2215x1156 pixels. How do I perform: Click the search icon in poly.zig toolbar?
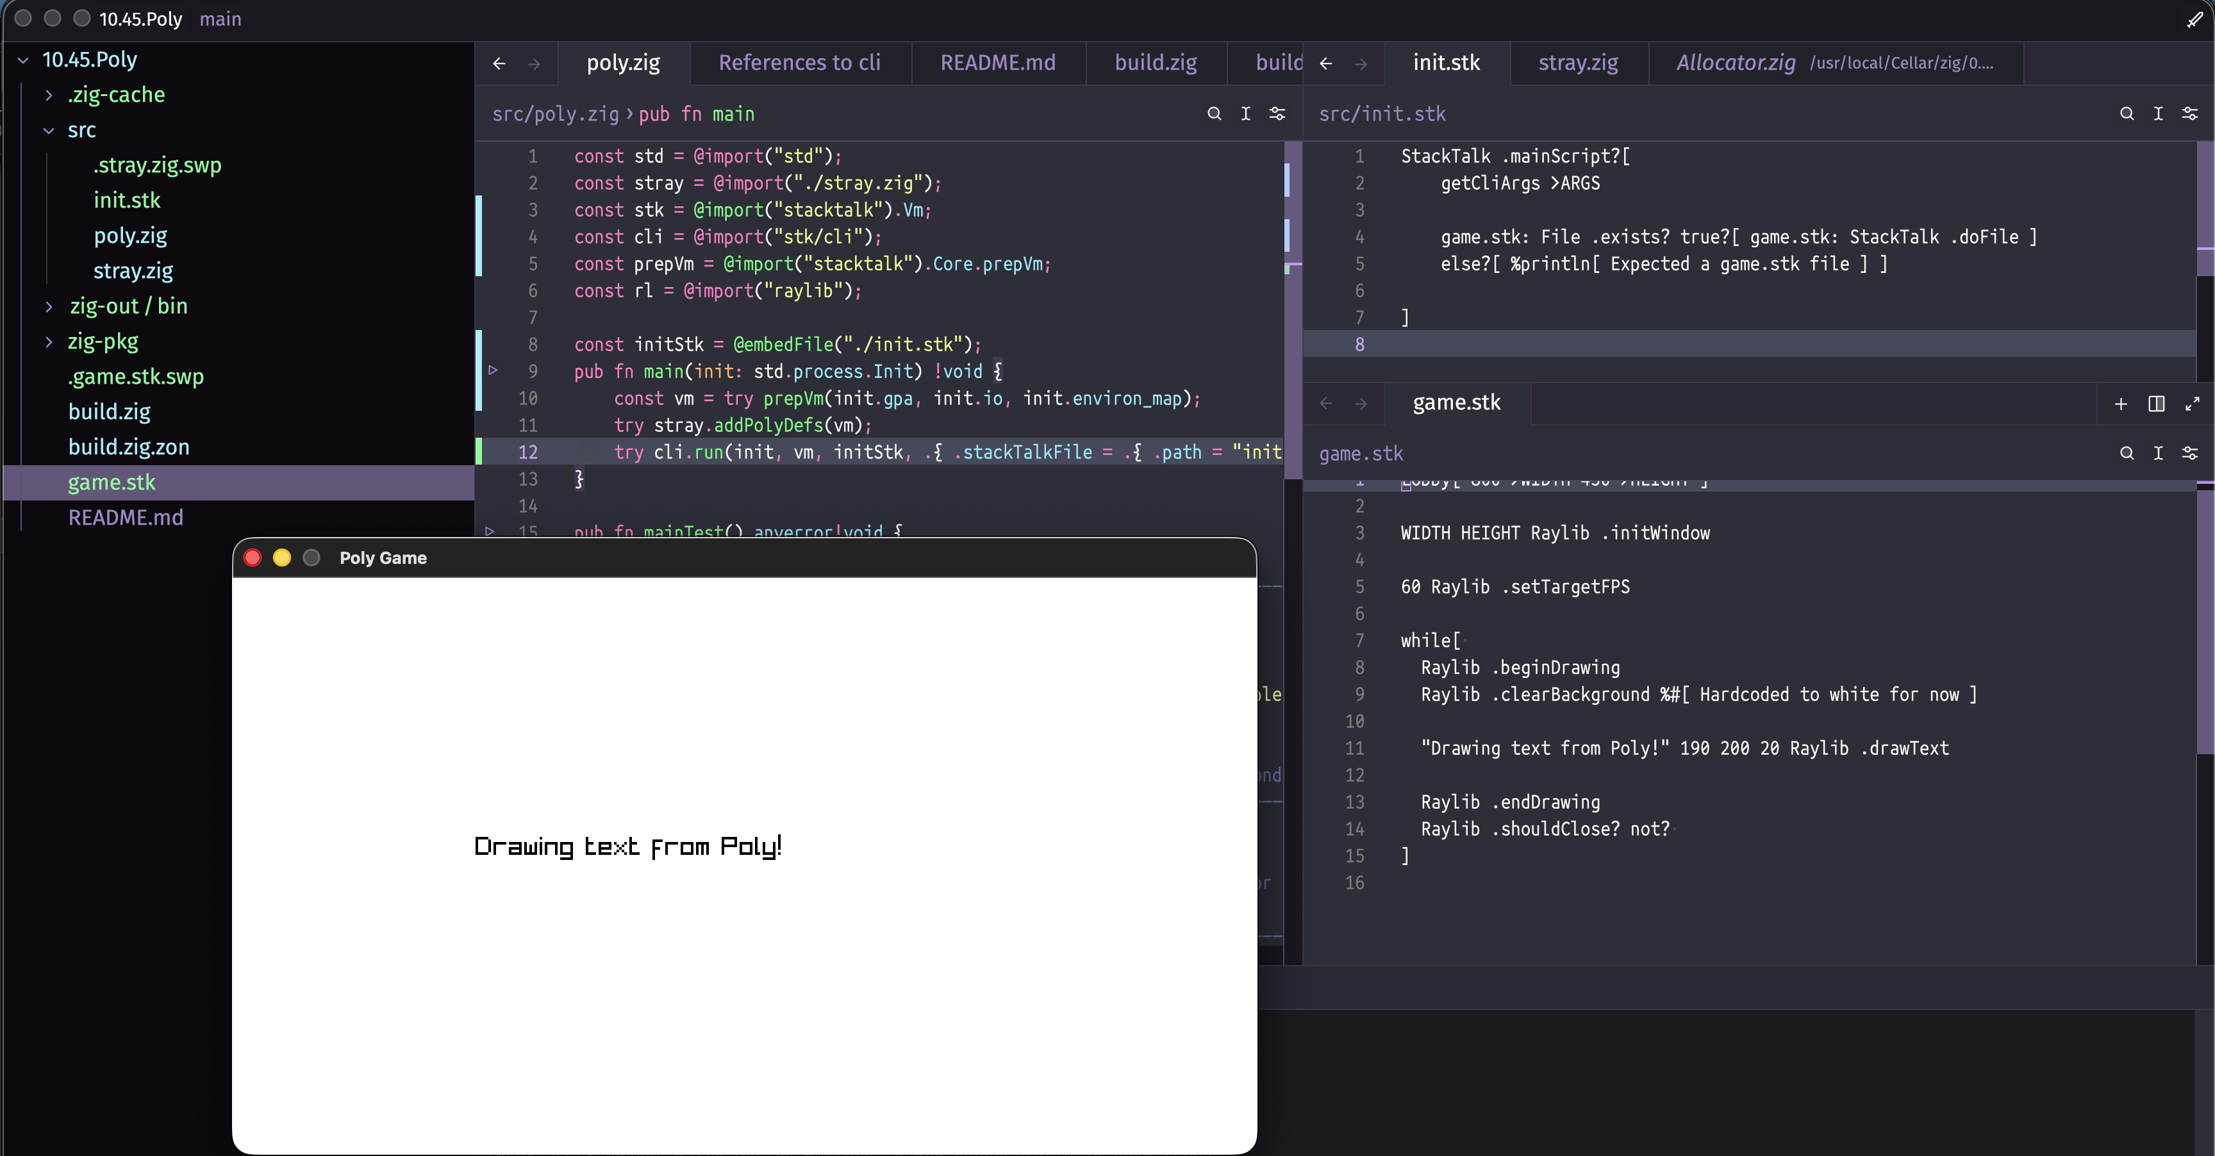pyautogui.click(x=1213, y=113)
